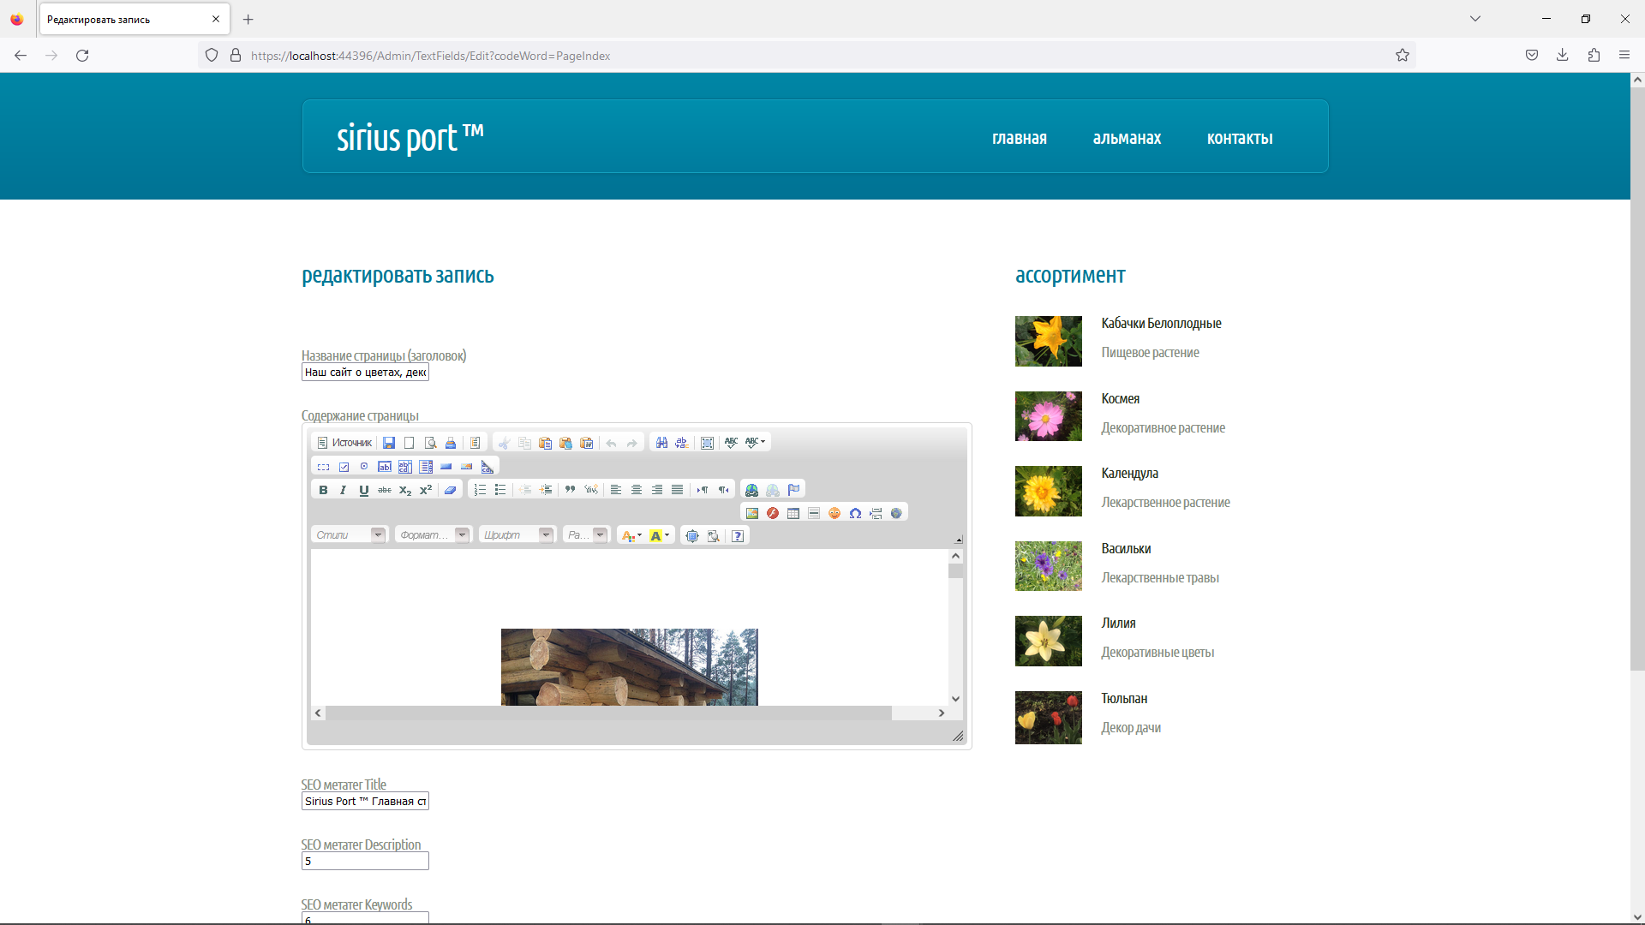Open the Стили styles dropdown
This screenshot has width=1645, height=925.
(x=350, y=535)
